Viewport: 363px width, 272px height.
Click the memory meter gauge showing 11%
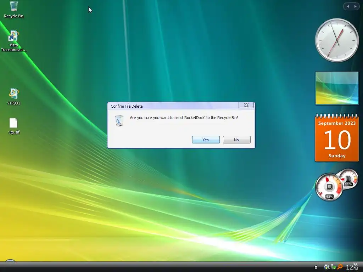pos(349,179)
